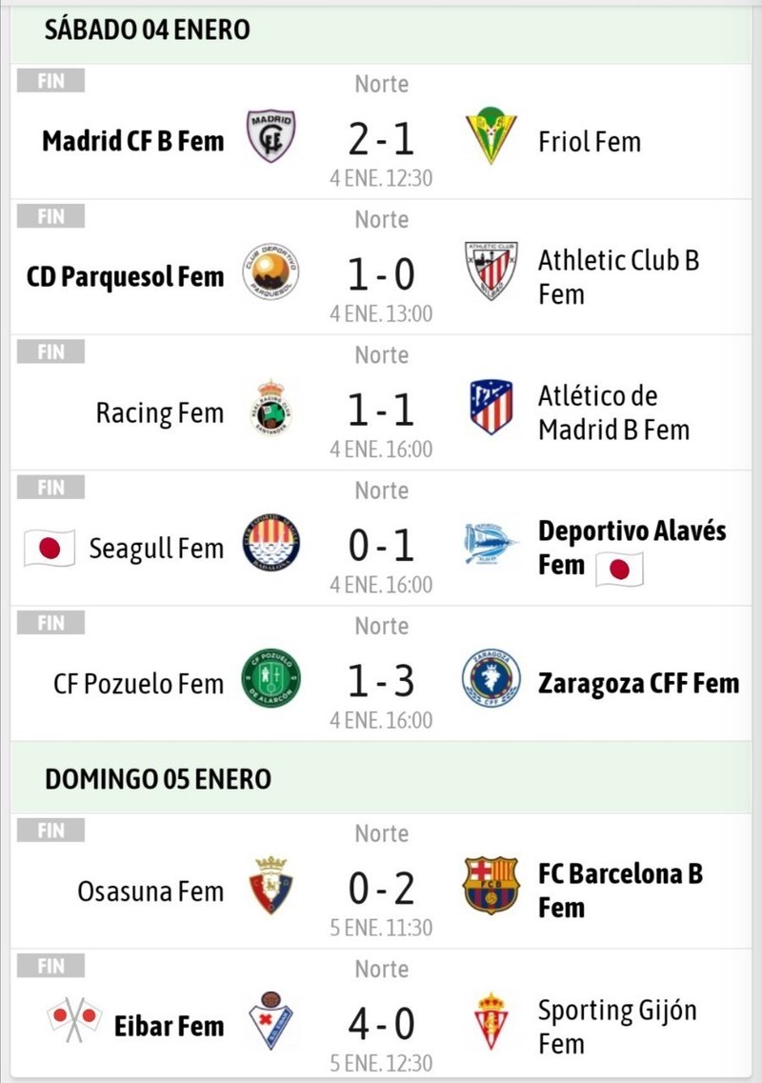The image size is (762, 1083).
Task: Click the crossed Japan flags near Eibar
Action: (x=74, y=1020)
